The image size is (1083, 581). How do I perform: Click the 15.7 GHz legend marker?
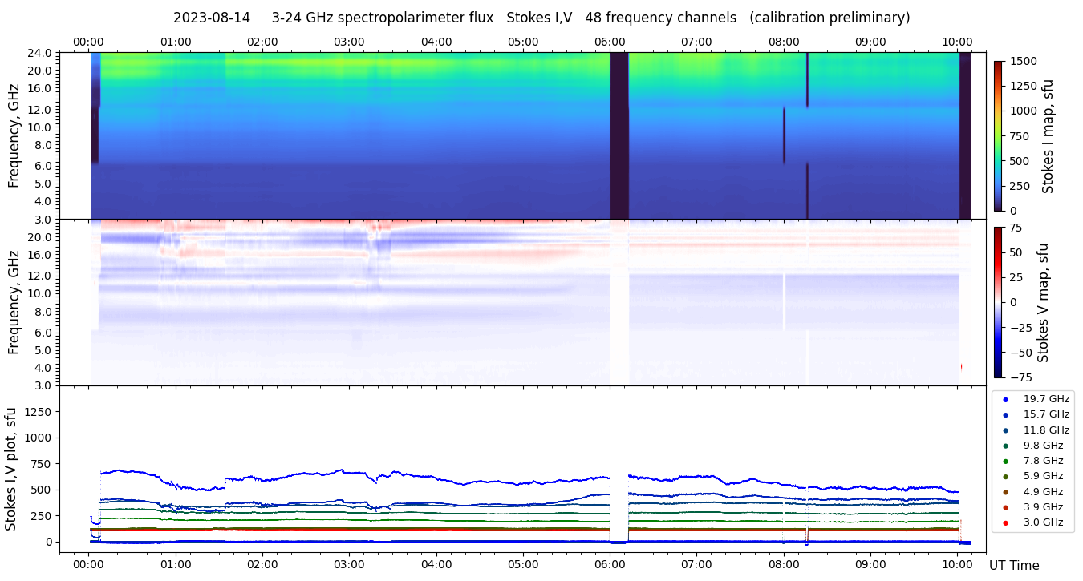[x=1005, y=414]
